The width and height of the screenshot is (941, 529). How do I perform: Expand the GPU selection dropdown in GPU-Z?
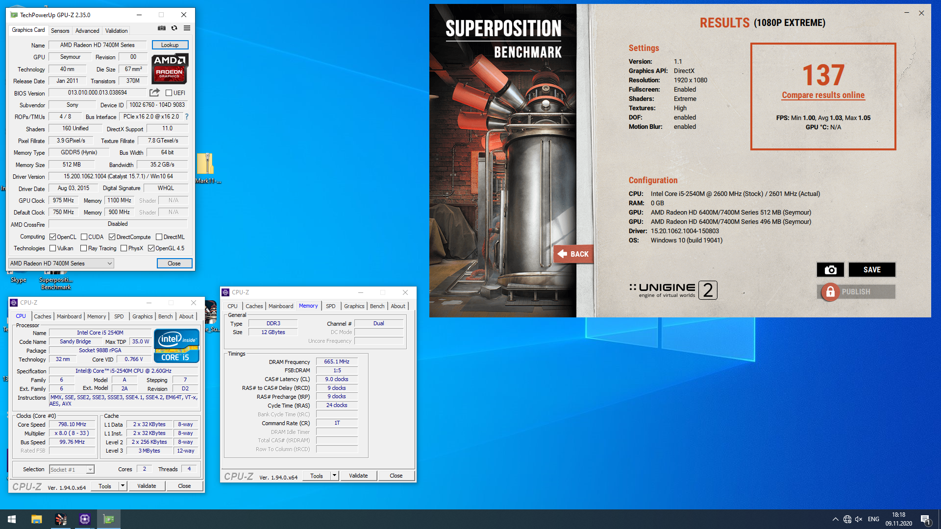tap(61, 264)
